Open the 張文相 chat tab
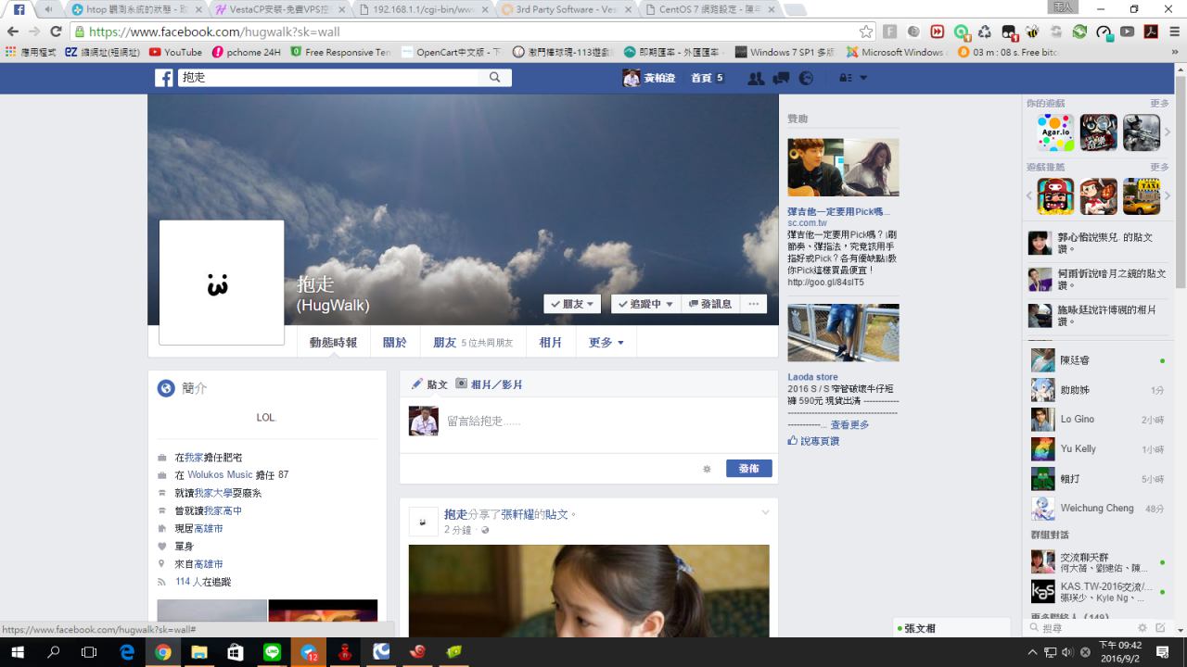The image size is (1187, 667). (x=951, y=628)
